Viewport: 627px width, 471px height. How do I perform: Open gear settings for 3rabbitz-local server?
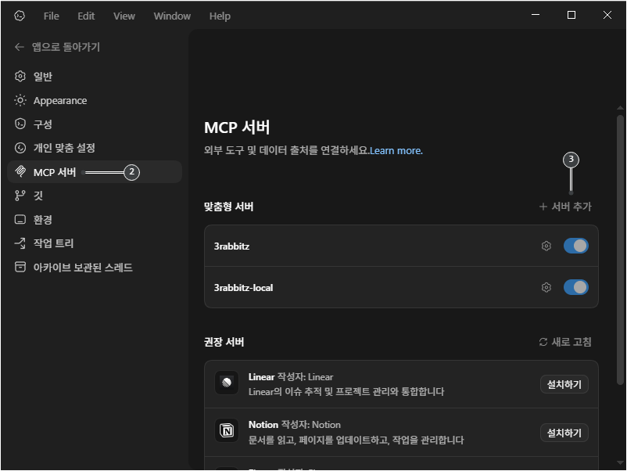click(546, 287)
